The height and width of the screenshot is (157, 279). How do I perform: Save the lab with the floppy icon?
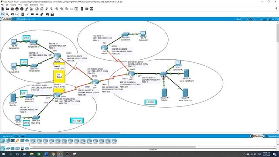pyautogui.click(x=12, y=9)
